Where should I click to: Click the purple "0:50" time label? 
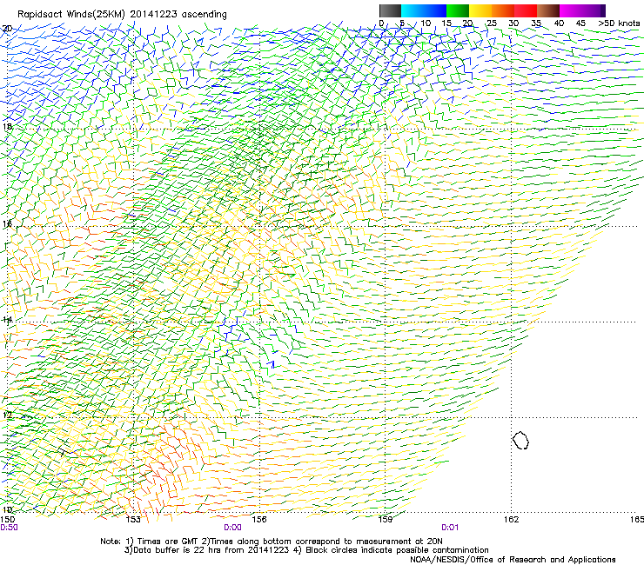9,528
